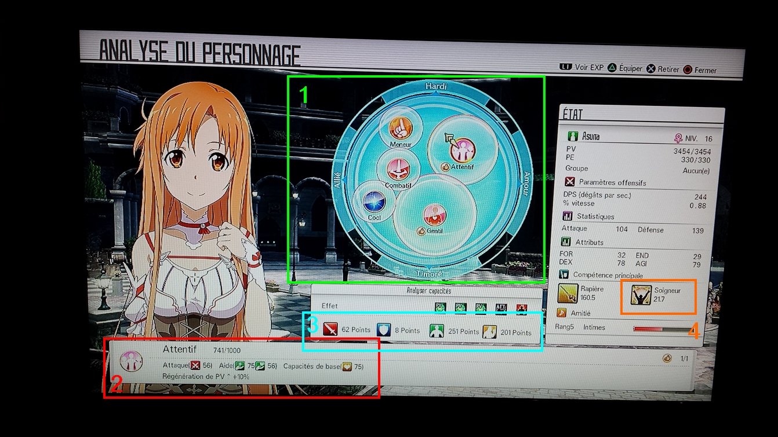The image size is (778, 437).
Task: Click the "201 Points" value
Action: click(x=516, y=332)
